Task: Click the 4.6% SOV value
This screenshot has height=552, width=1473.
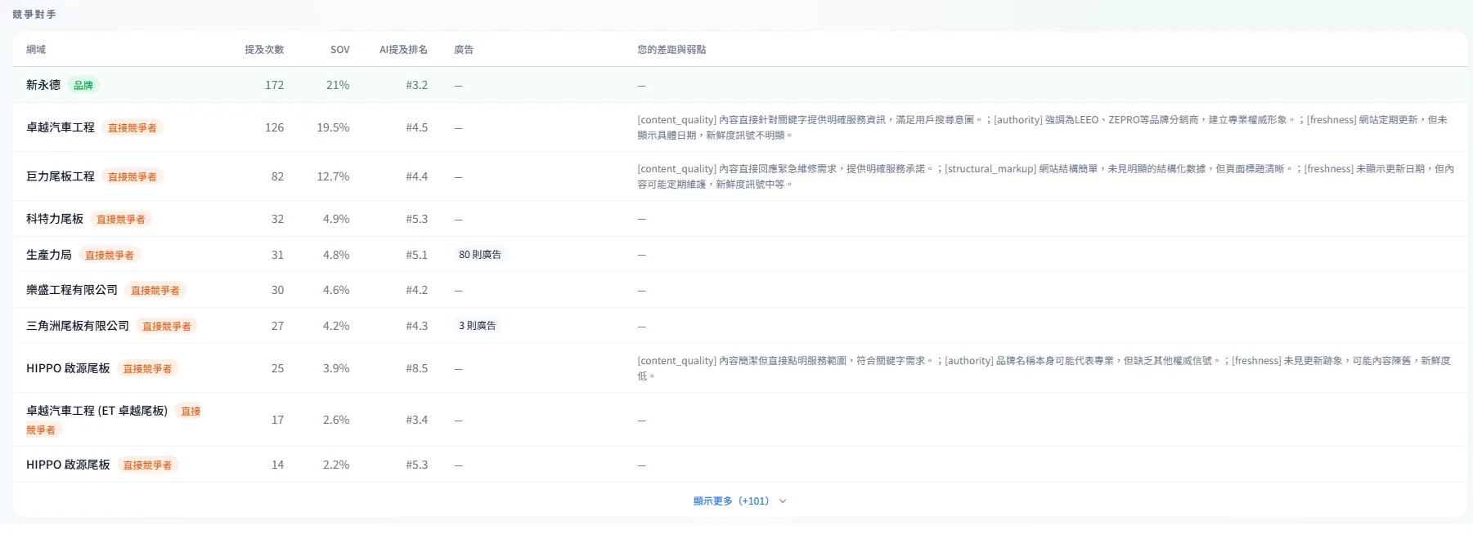Action: point(336,290)
